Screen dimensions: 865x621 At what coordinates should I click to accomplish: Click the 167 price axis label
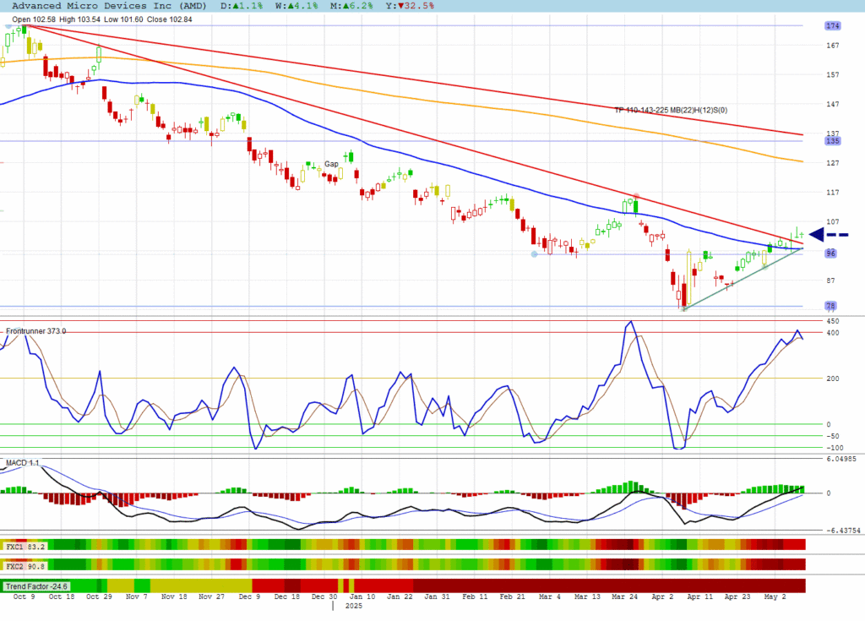(832, 46)
